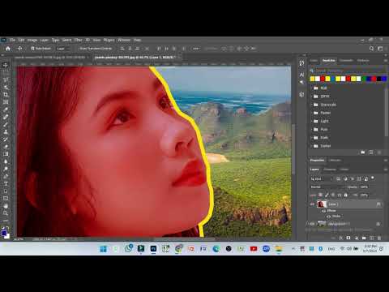
Task: Hide the Background layer eye icon
Action: (313, 224)
